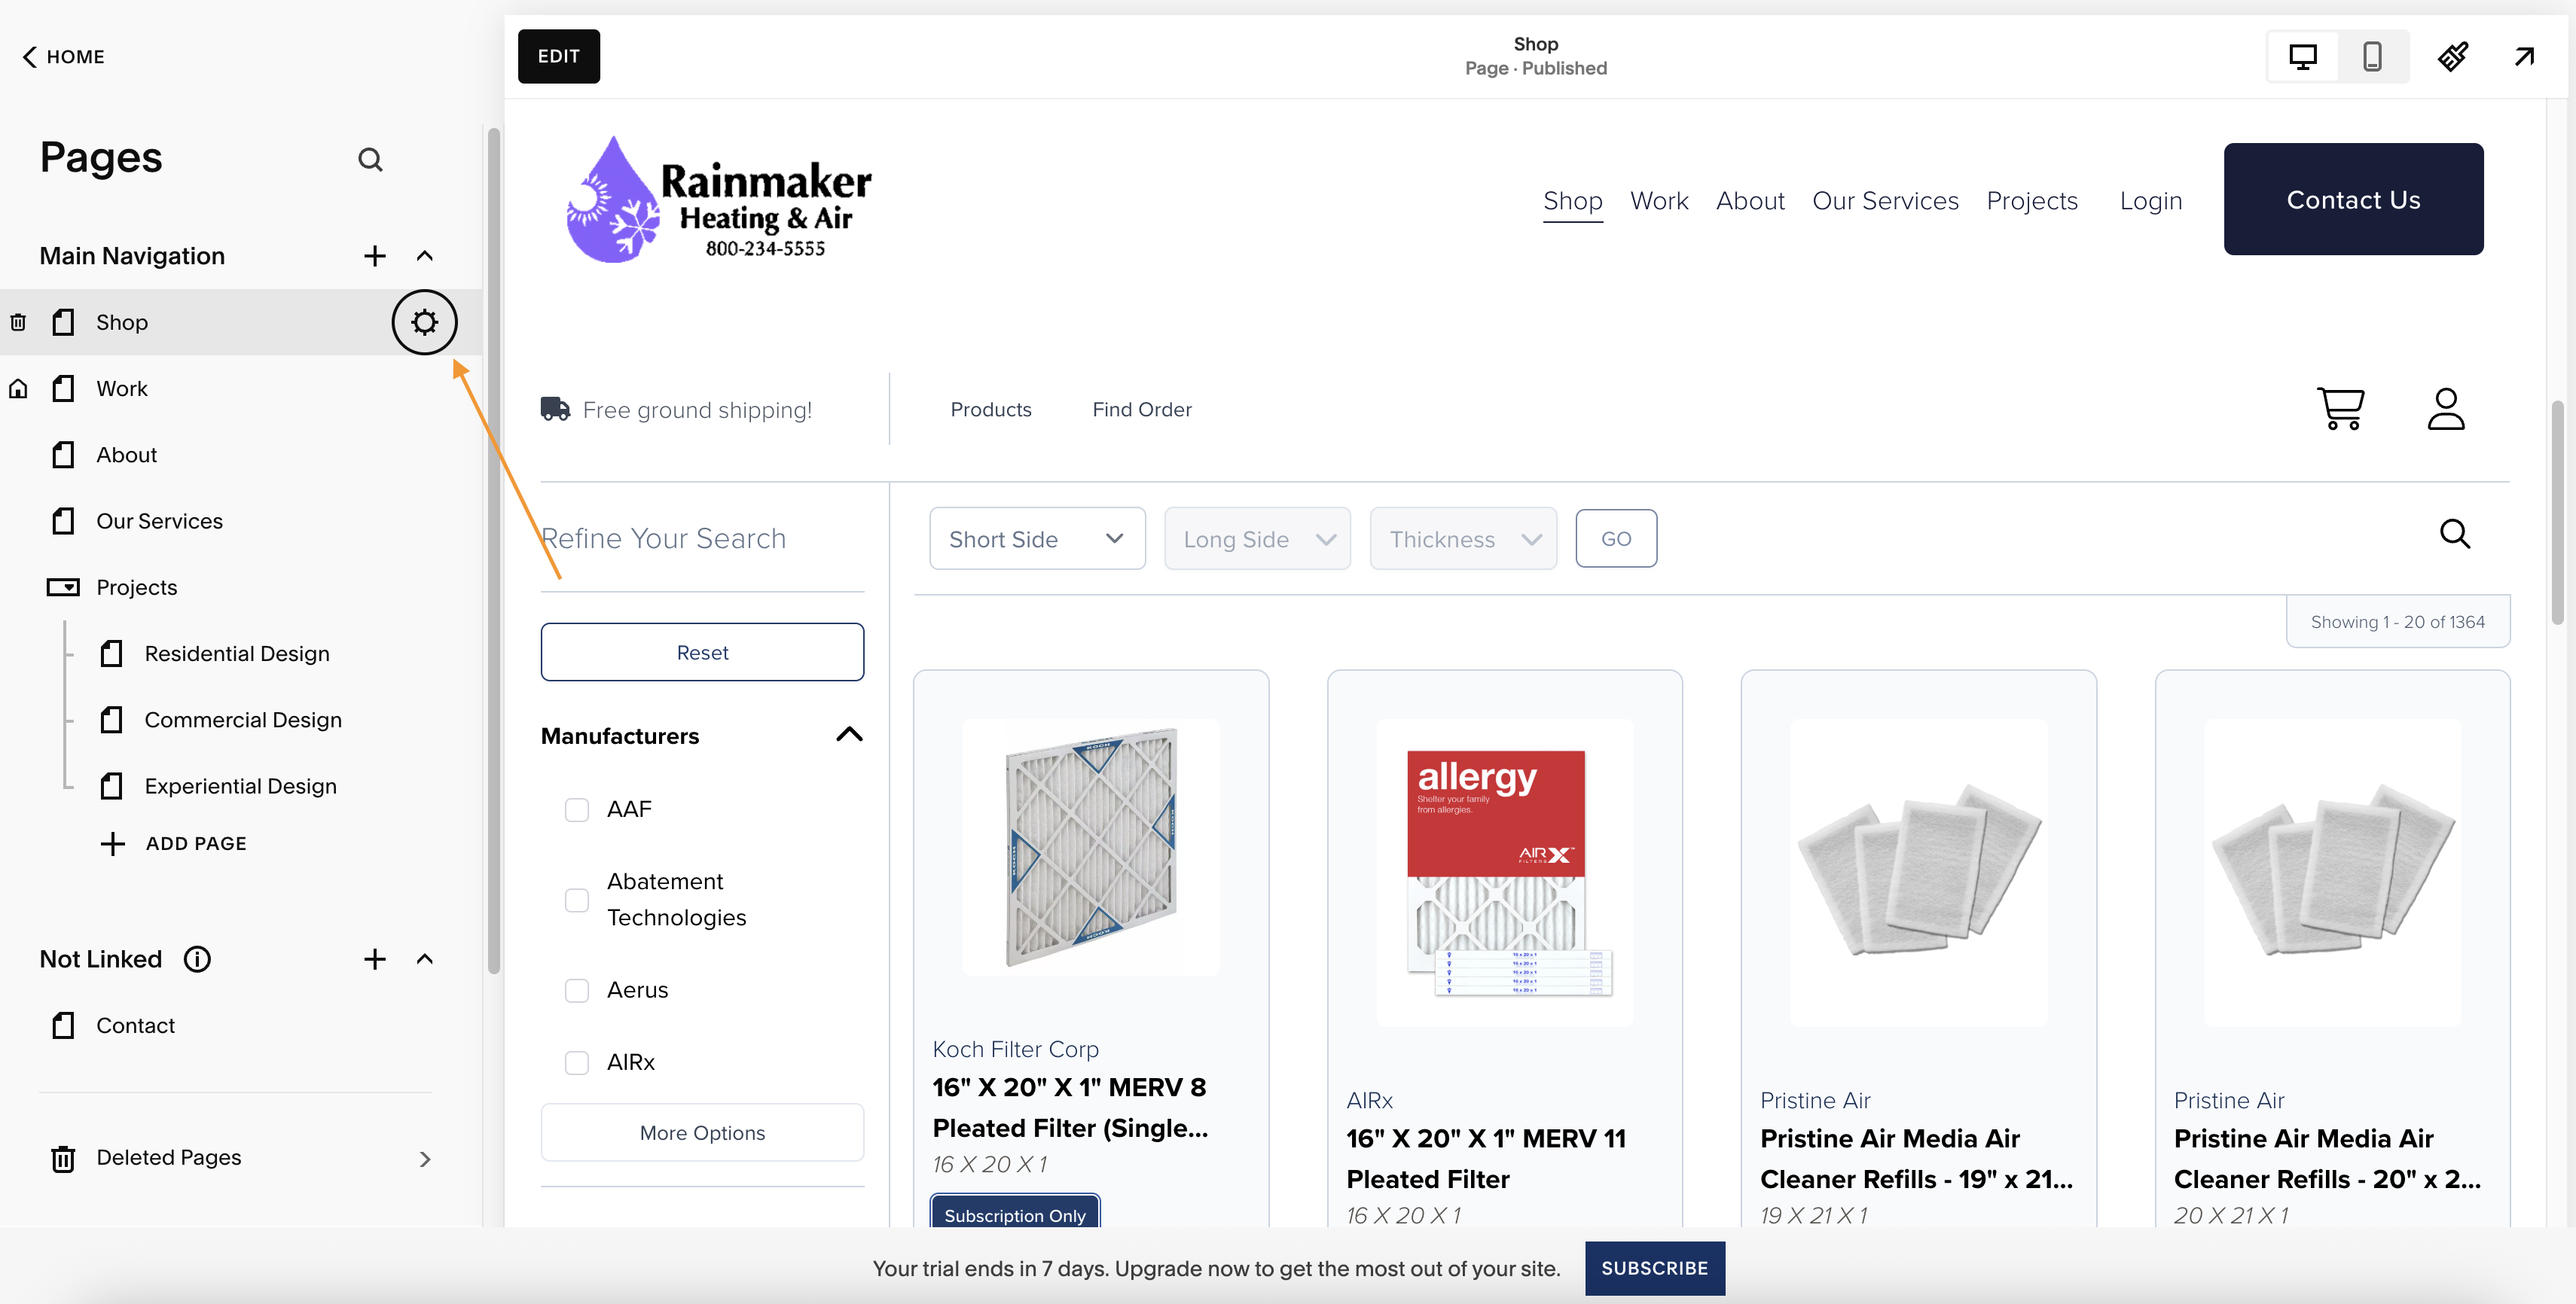The width and height of the screenshot is (2576, 1304).
Task: Open the Short Side dropdown
Action: [x=1037, y=538]
